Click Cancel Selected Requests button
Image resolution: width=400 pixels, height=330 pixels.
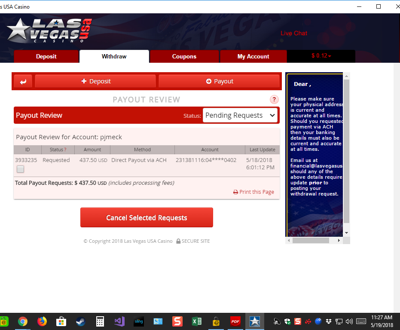147,217
